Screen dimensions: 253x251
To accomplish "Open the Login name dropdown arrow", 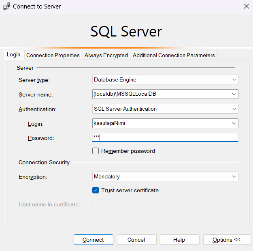I will pyautogui.click(x=234, y=124).
